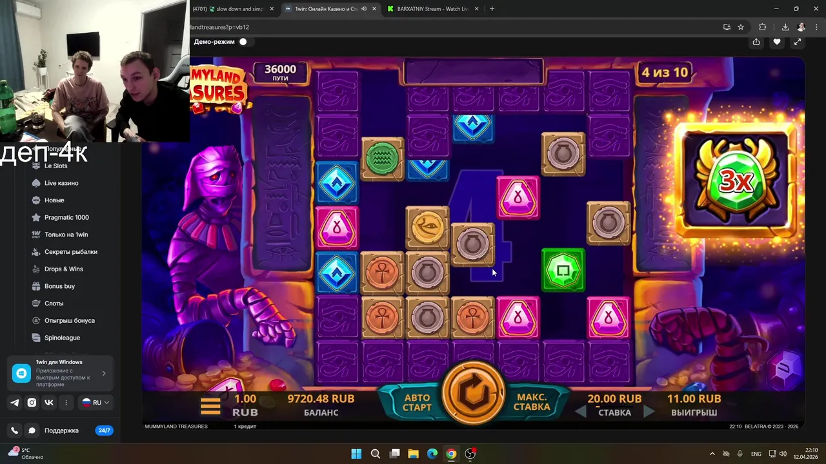This screenshot has height=464, width=826.
Task: Open Windows taskbar search
Action: tap(376, 454)
